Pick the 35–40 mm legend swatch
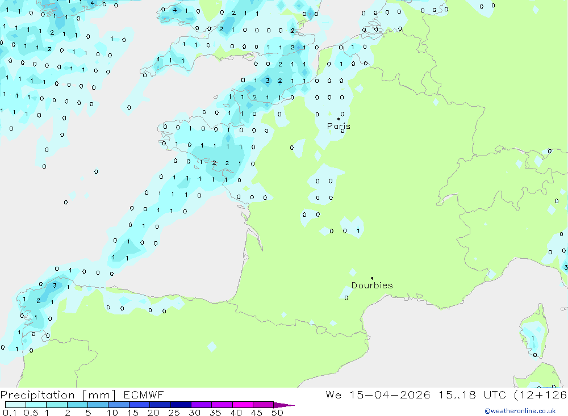Image resolution: width=568 pixels, height=416 pixels. (x=222, y=405)
